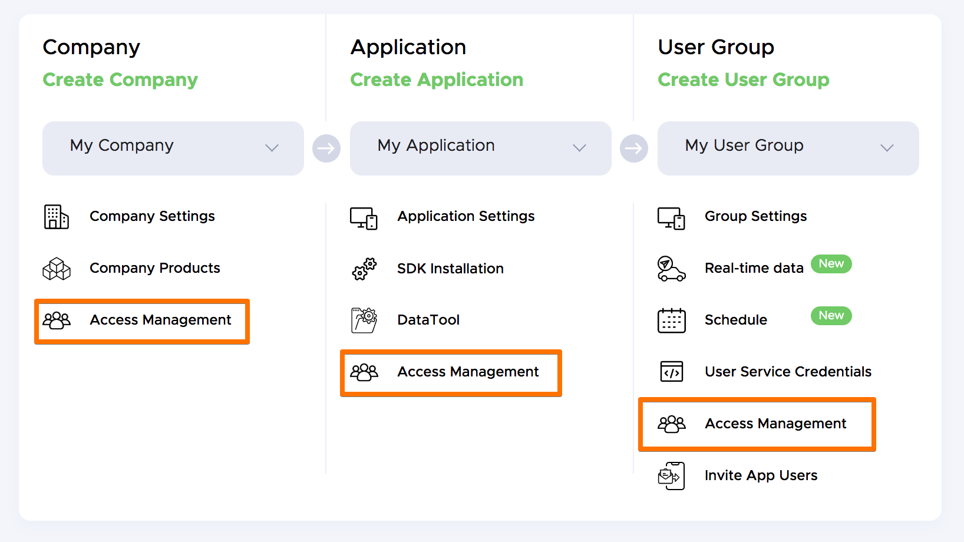Image resolution: width=964 pixels, height=542 pixels.
Task: Click the Real-time data car icon
Action: tap(671, 269)
